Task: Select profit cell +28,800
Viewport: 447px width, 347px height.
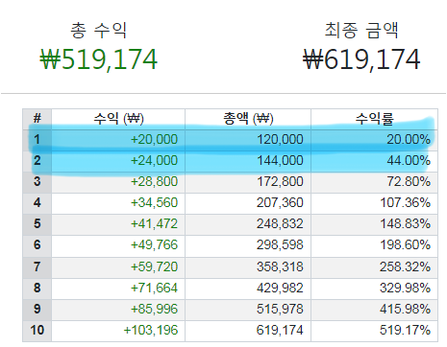Action: [118, 182]
